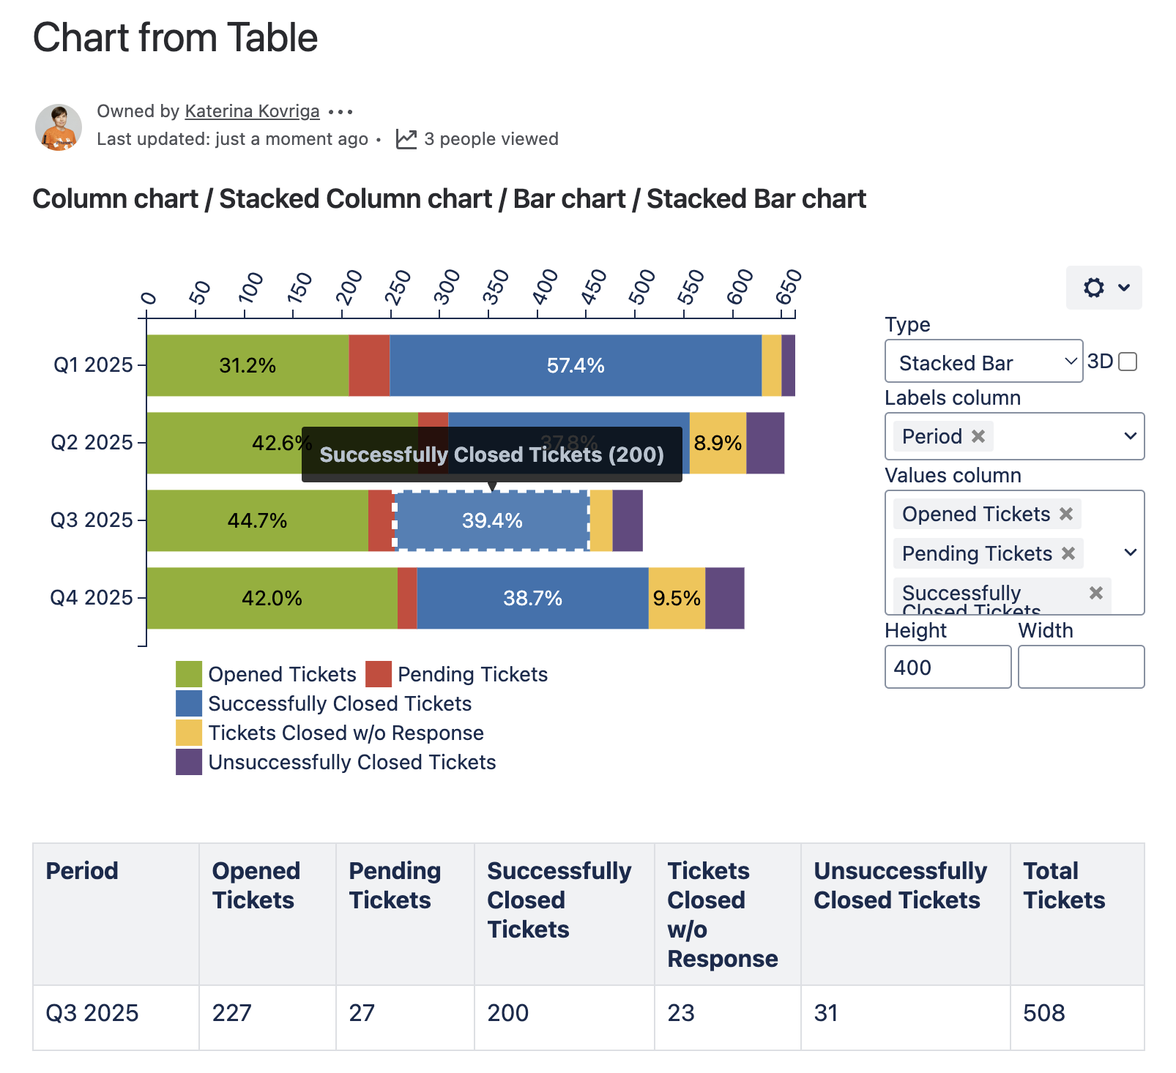Screen dimensions: 1176x1073
Task: Open the three-dots more actions menu
Action: point(340,112)
